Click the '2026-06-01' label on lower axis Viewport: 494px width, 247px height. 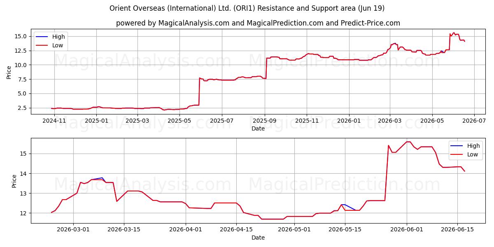point(407,229)
